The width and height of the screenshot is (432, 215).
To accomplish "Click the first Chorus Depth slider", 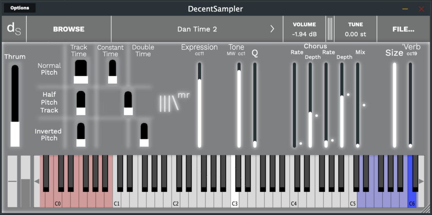I will click(x=310, y=105).
